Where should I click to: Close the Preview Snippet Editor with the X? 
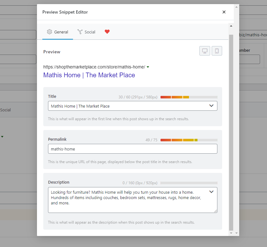coord(224,12)
